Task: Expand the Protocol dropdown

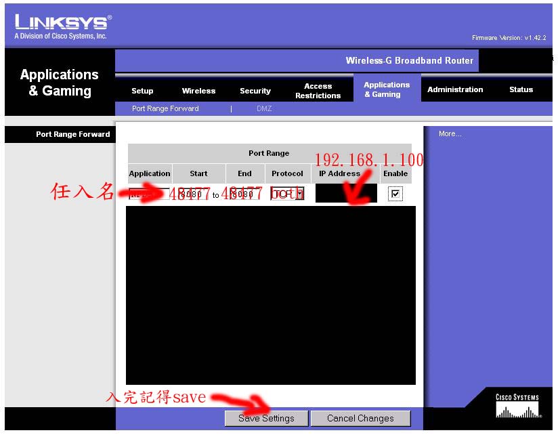Action: 288,194
